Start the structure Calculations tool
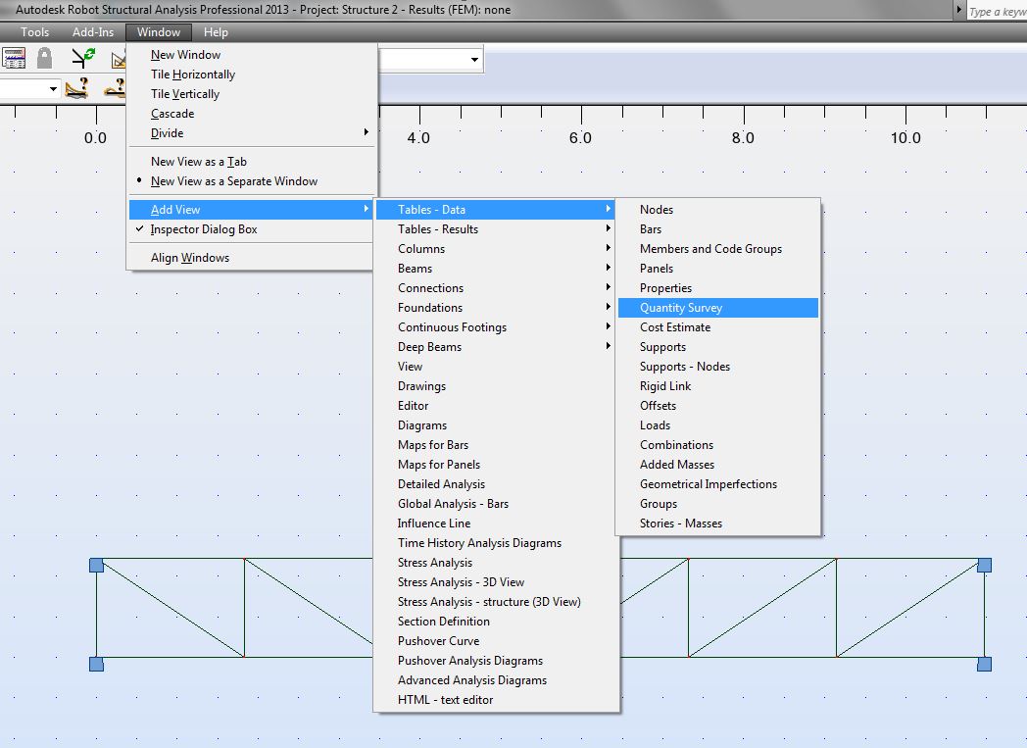The image size is (1027, 748). [x=14, y=58]
